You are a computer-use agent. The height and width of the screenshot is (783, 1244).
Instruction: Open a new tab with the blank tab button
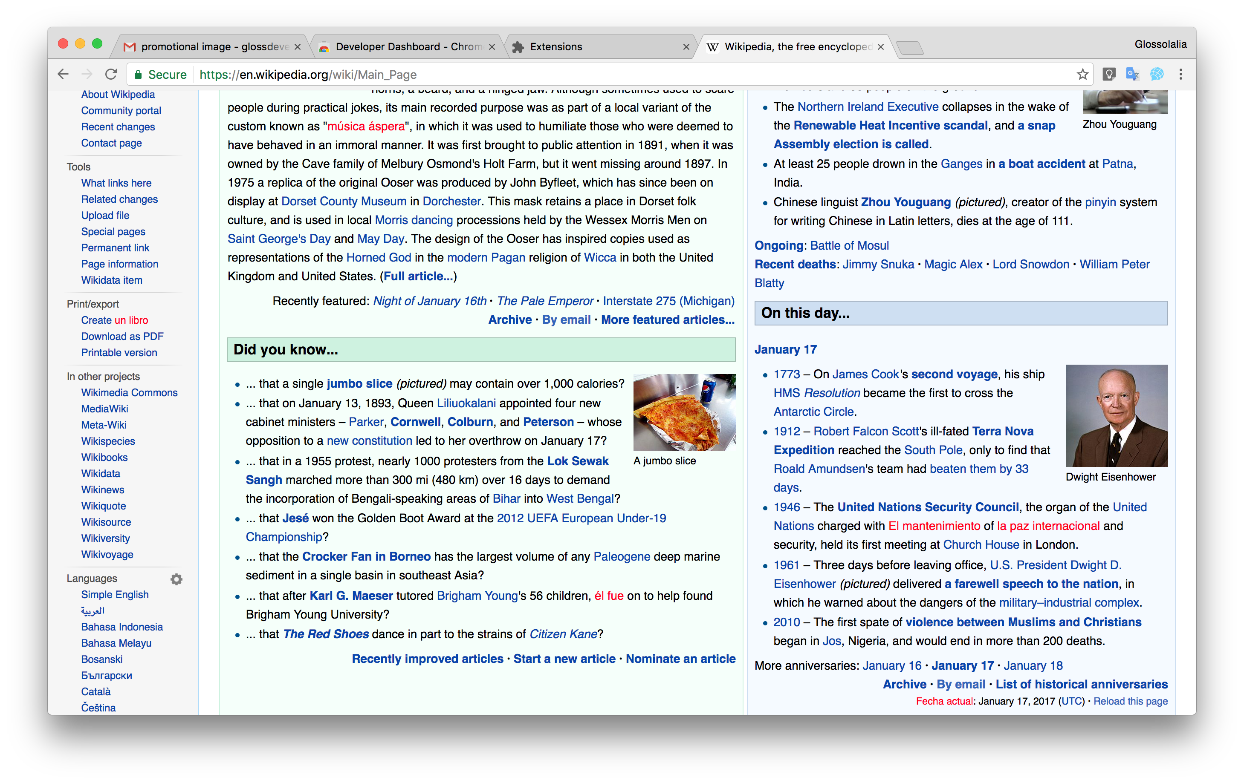pos(910,48)
